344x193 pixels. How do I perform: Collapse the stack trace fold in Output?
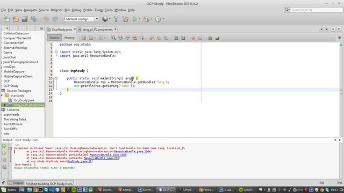pos(10,149)
